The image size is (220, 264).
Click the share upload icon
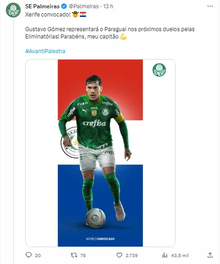(210, 255)
